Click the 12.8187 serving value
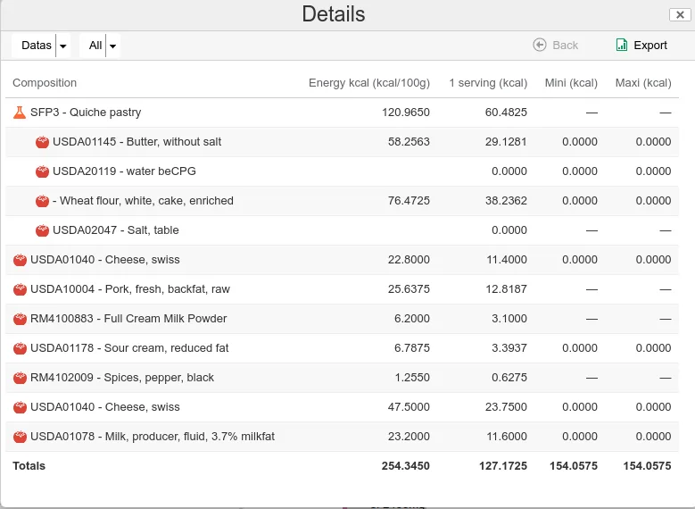This screenshot has height=509, width=695. point(506,289)
